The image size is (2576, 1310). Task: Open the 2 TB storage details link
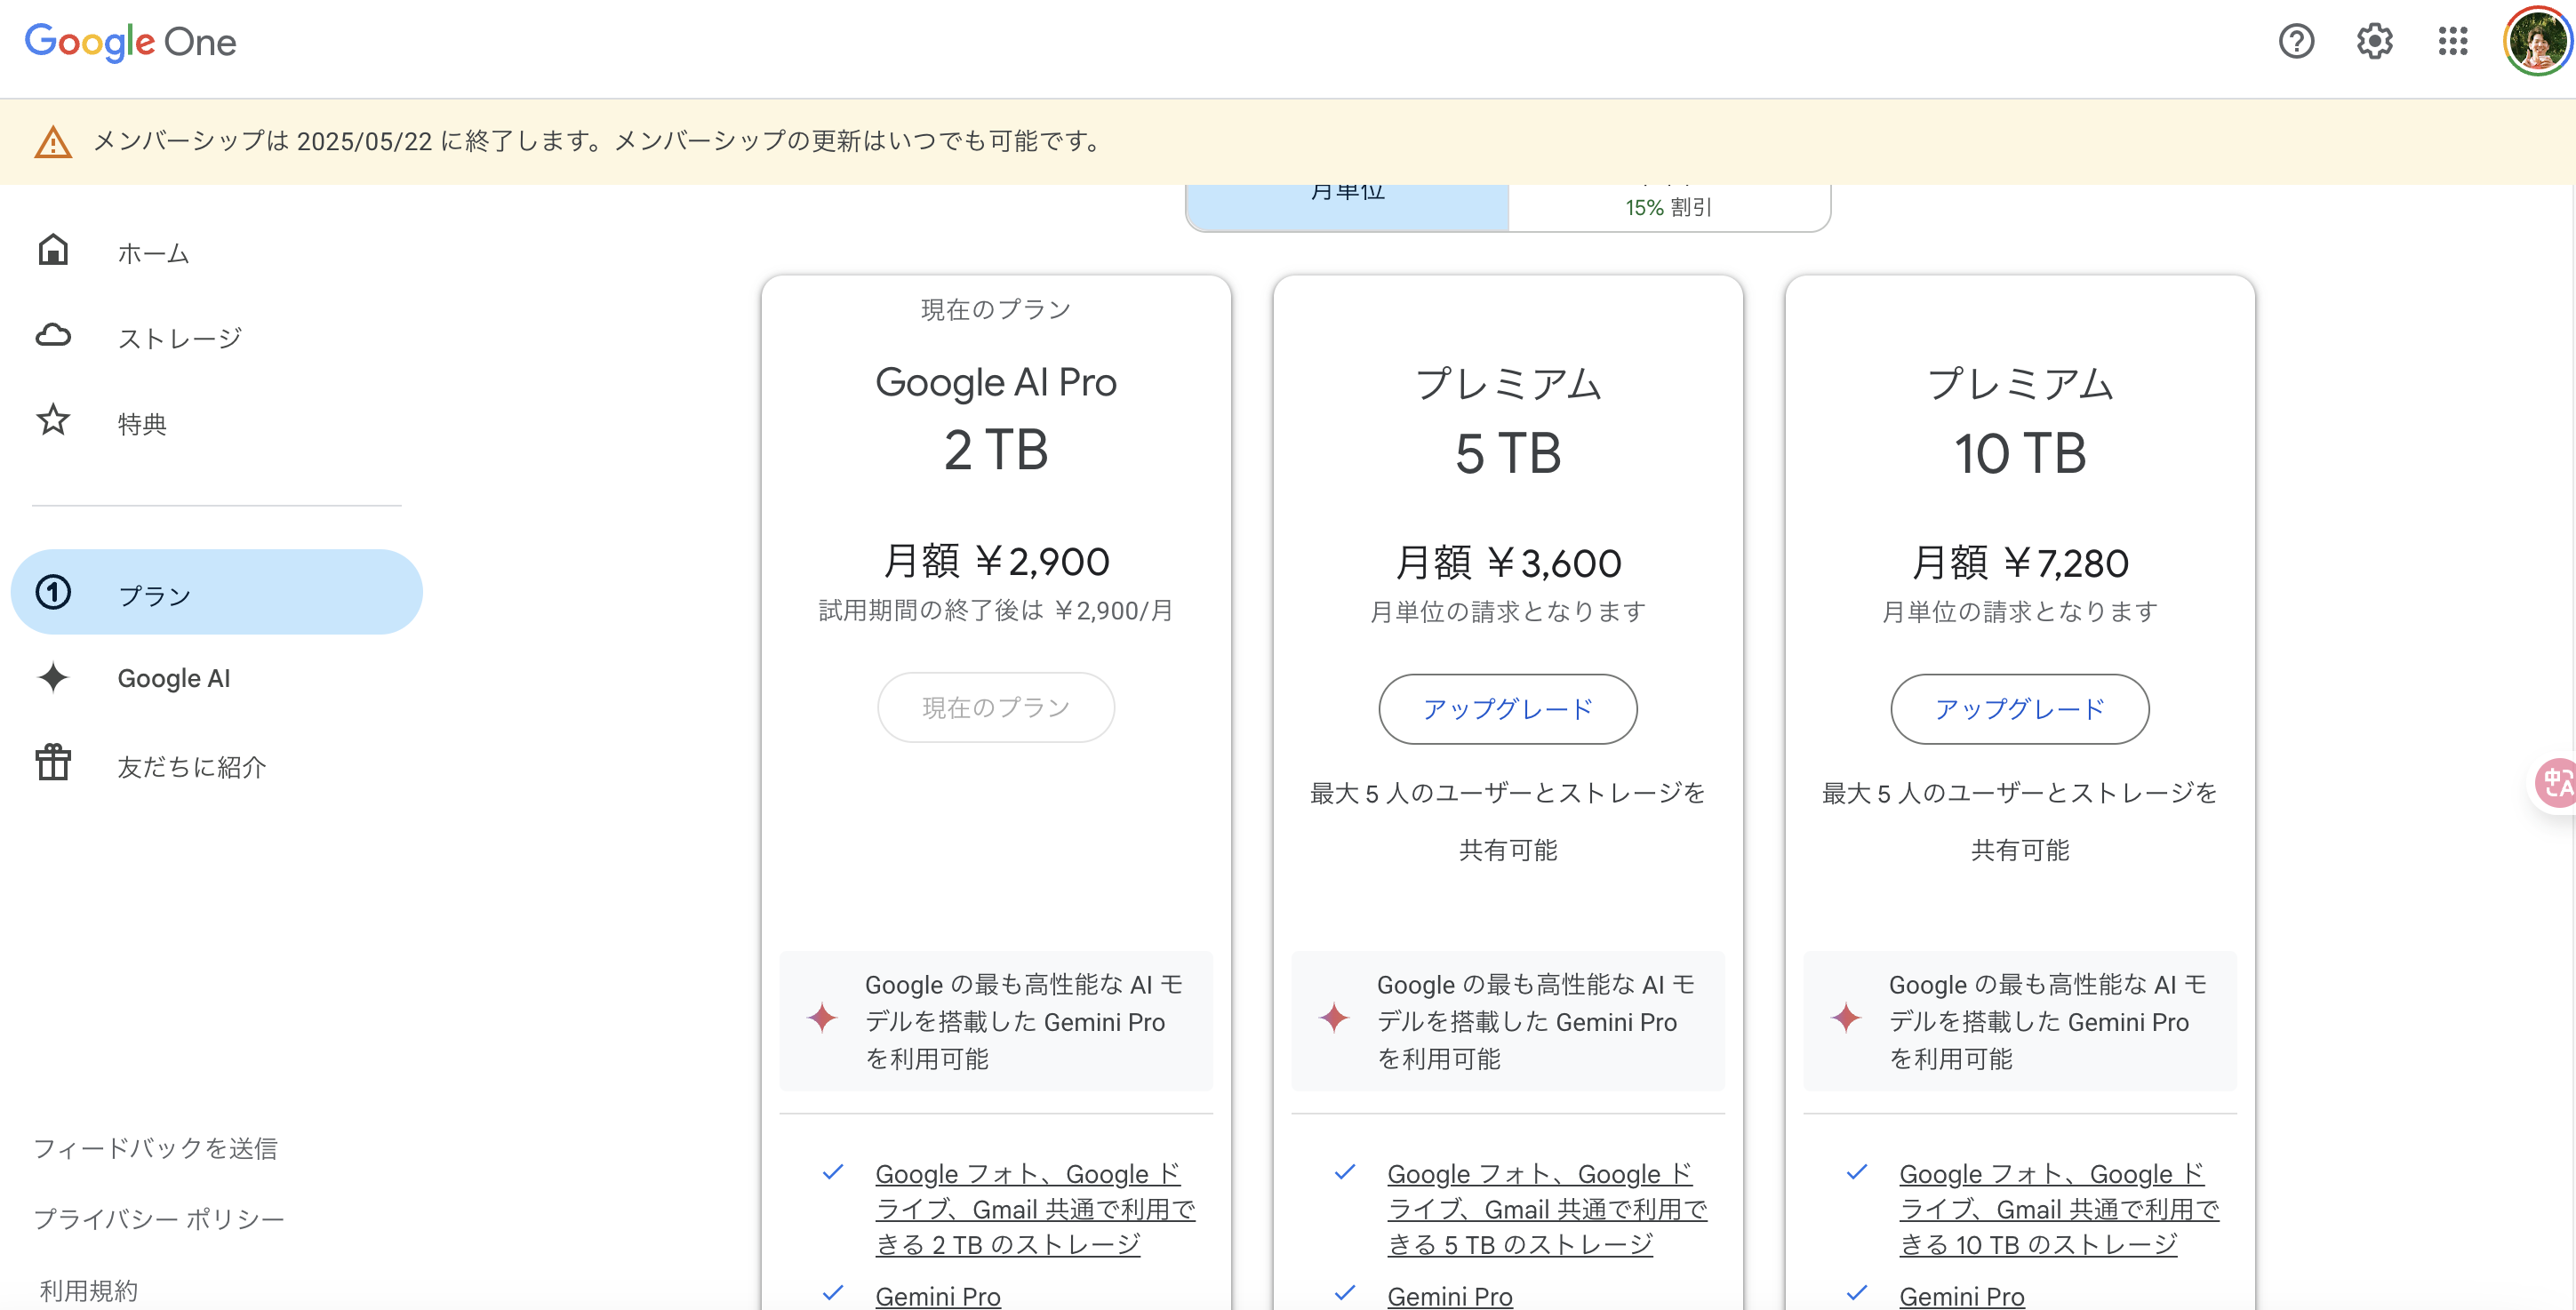(1034, 1208)
